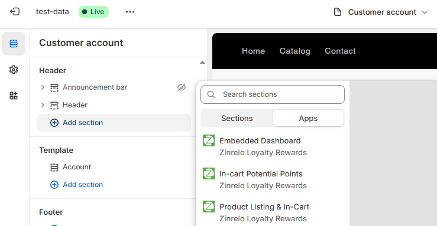Open the app embeds icon

(x=14, y=96)
